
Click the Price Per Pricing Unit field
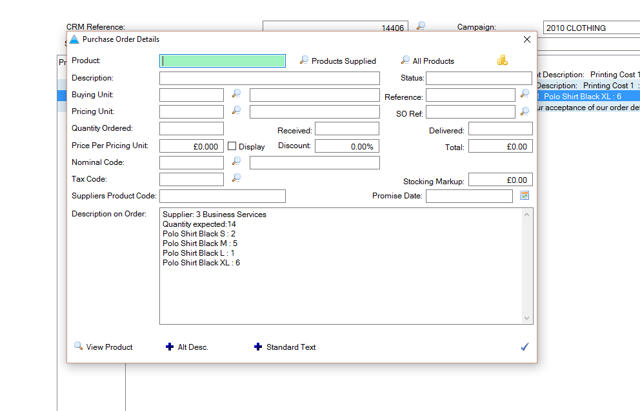[x=192, y=146]
